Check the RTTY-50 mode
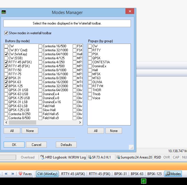This screenshot has height=185, width=187. click(x=6, y=70)
